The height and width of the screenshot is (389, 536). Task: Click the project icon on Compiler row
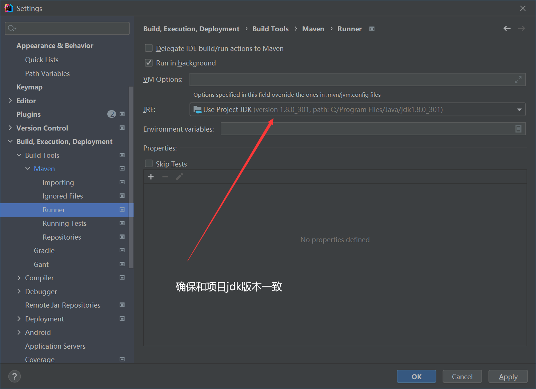point(122,277)
